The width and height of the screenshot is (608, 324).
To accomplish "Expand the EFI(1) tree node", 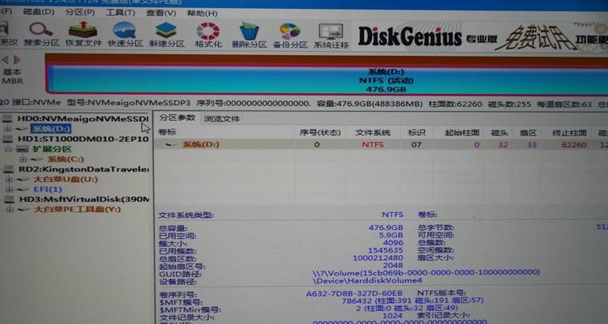I will (x=9, y=190).
